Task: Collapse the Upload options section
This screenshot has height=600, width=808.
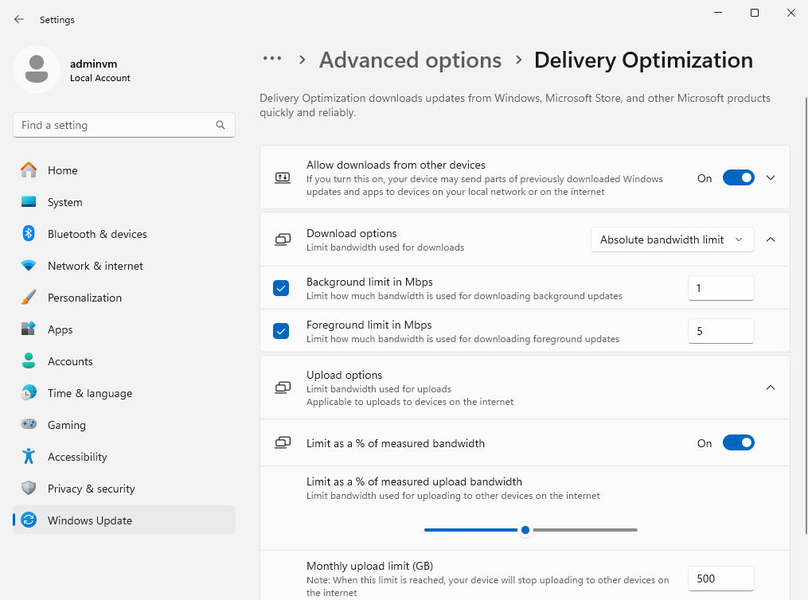Action: [x=771, y=388]
